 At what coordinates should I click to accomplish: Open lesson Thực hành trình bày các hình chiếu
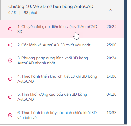57,115
